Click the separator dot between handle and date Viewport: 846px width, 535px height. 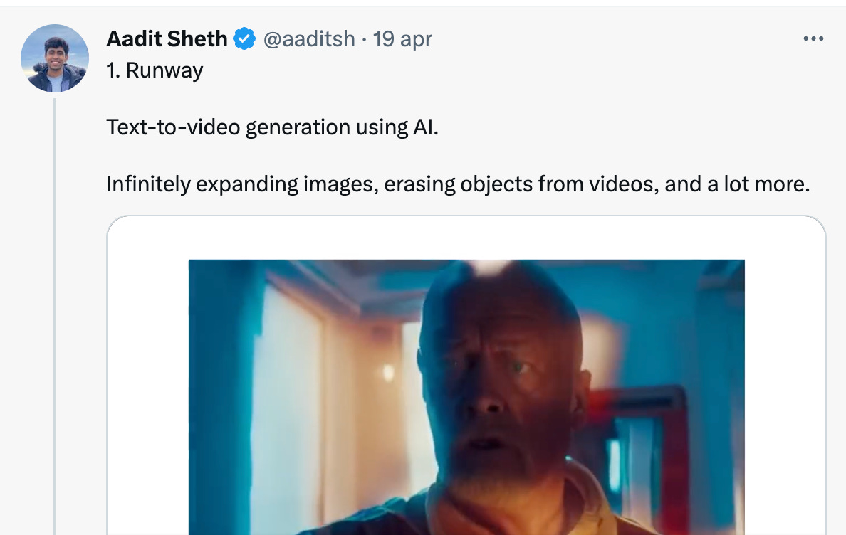pos(364,39)
